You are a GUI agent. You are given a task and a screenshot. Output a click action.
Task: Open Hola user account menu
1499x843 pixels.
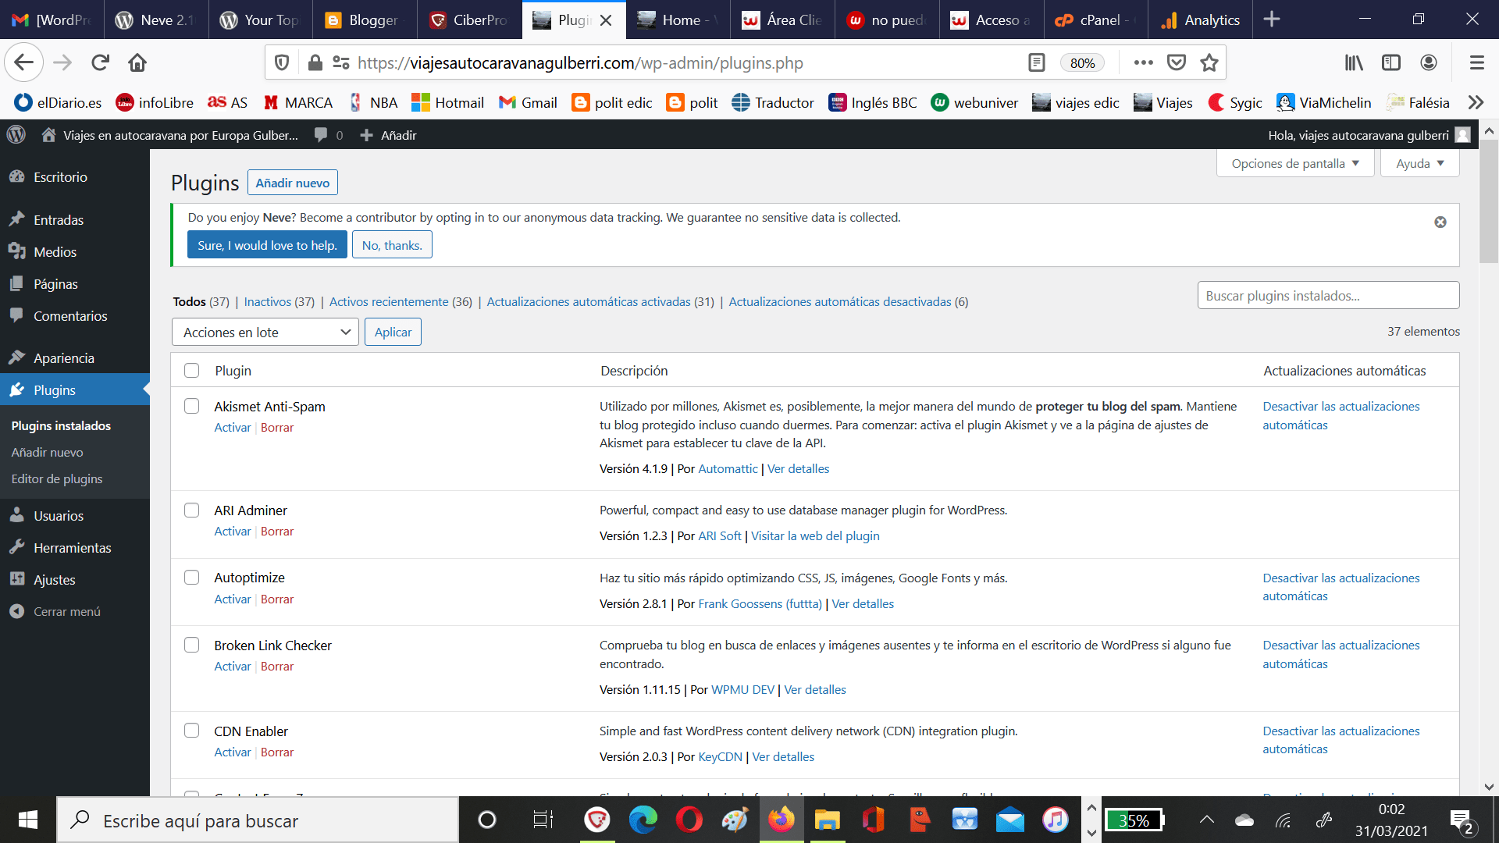pyautogui.click(x=1369, y=135)
